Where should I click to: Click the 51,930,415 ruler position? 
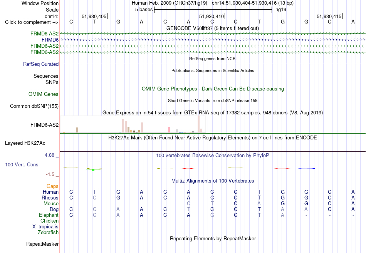click(x=329, y=16)
